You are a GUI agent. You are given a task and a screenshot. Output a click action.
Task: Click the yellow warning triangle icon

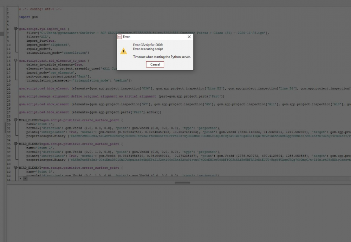123,51
